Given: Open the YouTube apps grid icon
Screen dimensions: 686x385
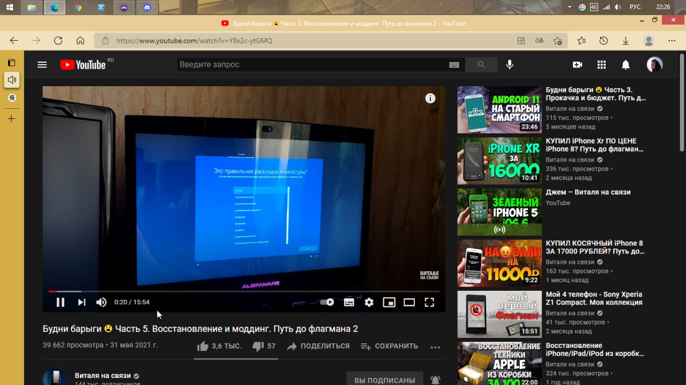Looking at the screenshot, I should 601,65.
